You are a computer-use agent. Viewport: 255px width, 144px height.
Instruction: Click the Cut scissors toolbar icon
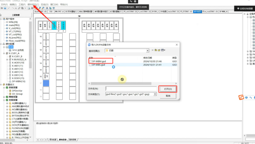click(x=16, y=8)
